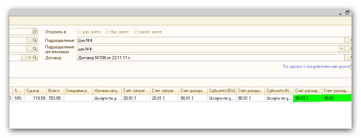This screenshot has height=138, width=361.
Task: Clear the field with the X icon
Action: [29, 58]
